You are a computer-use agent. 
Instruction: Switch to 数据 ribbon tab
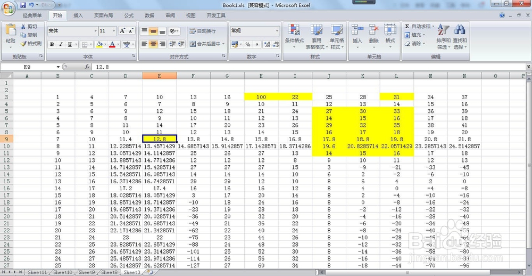coord(149,15)
